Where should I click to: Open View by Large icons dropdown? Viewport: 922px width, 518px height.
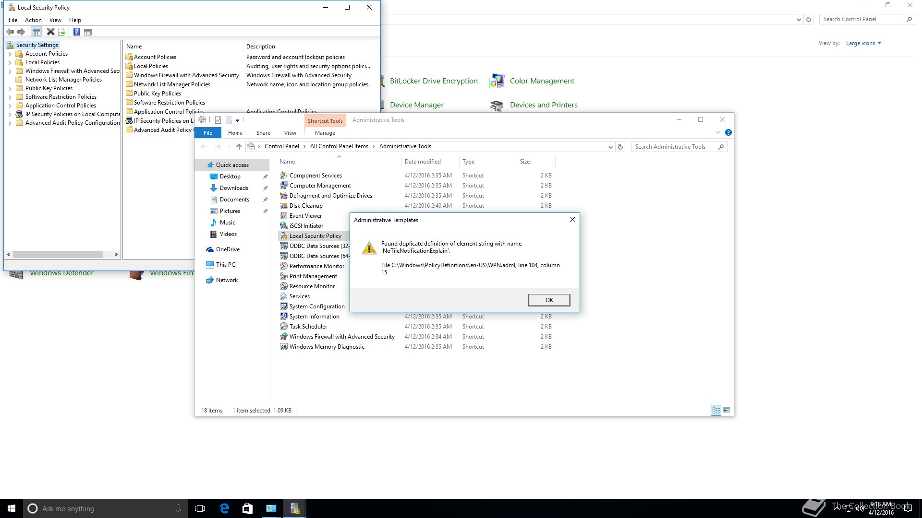[x=863, y=43]
